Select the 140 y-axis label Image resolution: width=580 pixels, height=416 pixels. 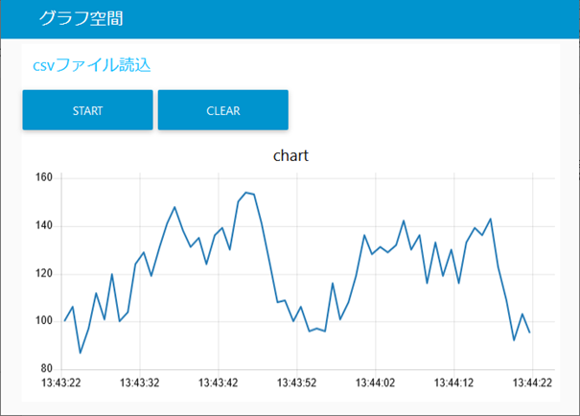(x=44, y=225)
